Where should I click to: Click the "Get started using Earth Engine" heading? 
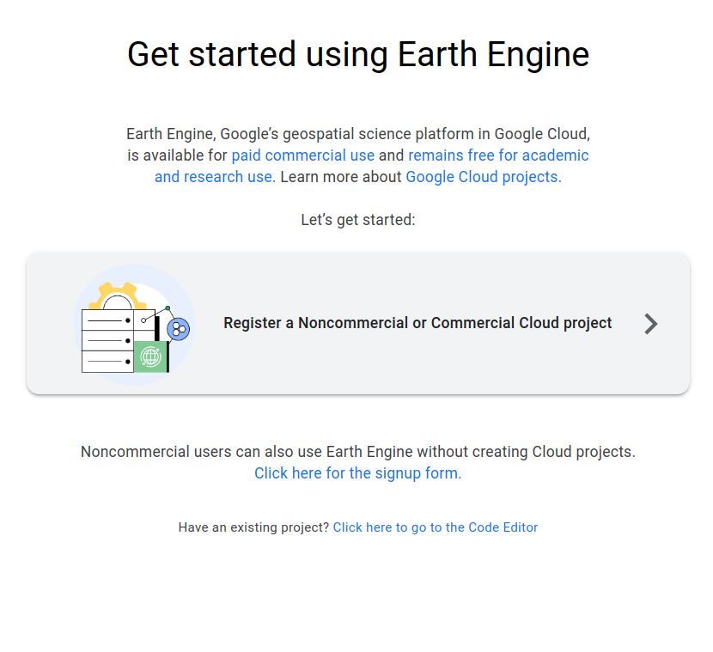(x=357, y=54)
